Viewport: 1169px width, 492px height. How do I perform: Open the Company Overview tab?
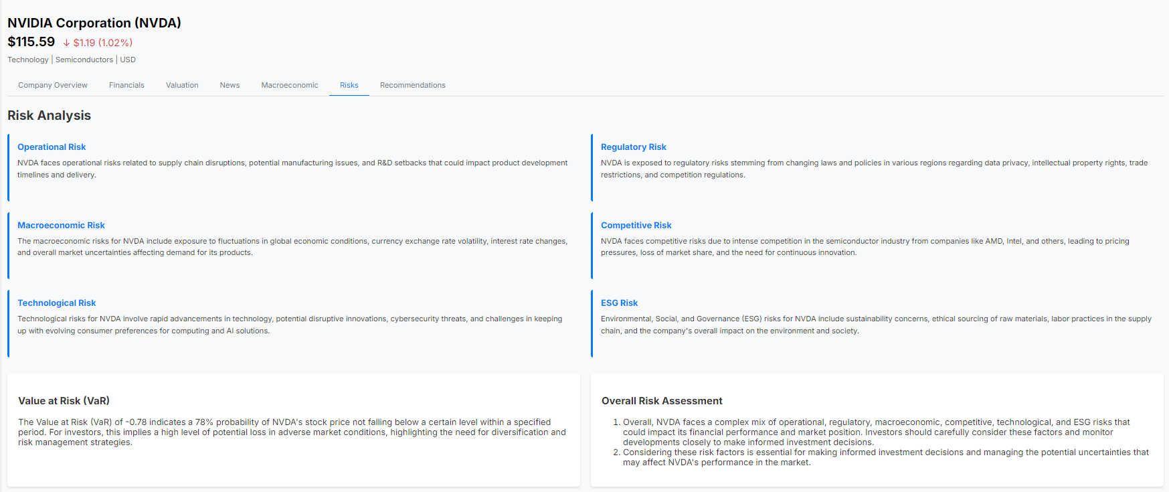coord(53,85)
